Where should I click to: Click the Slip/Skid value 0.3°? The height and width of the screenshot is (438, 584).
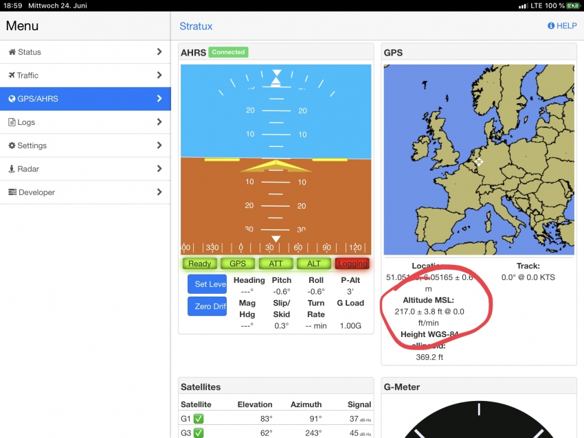[x=282, y=326]
